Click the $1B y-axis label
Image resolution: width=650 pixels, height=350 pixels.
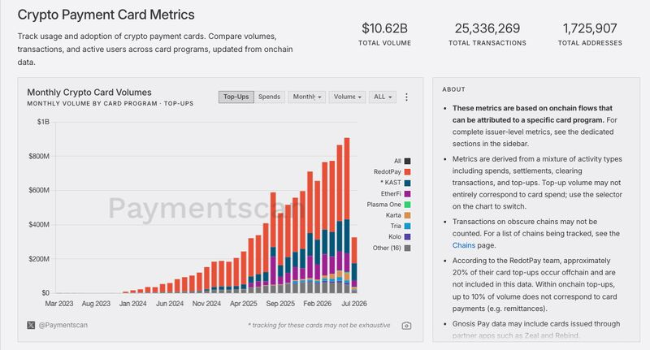coord(43,122)
